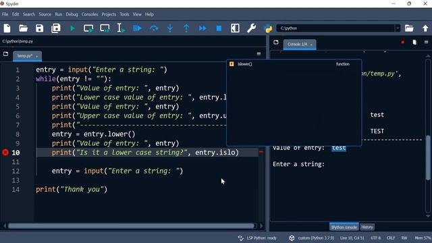
Task: Toggle breakpoint on line 10
Action: (5, 153)
